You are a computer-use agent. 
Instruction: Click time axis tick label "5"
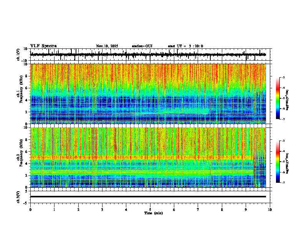(150, 210)
